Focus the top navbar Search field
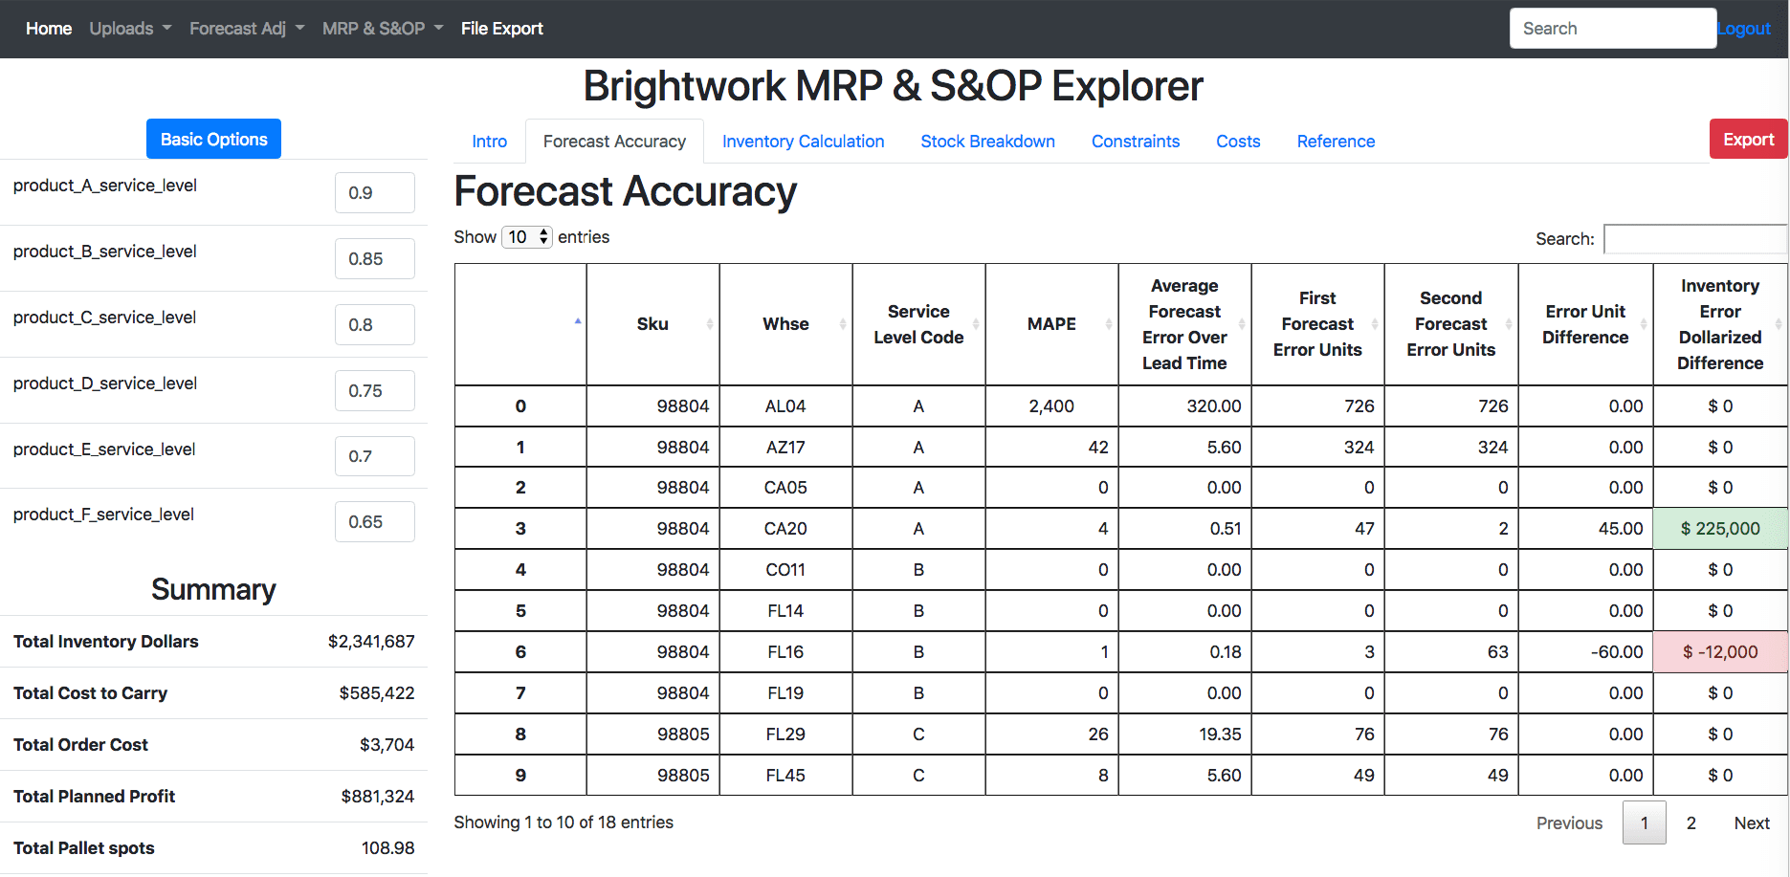Image resolution: width=1790 pixels, height=877 pixels. tap(1612, 29)
